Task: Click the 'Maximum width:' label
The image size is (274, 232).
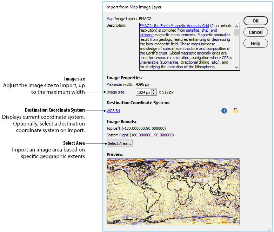Action: (120, 84)
